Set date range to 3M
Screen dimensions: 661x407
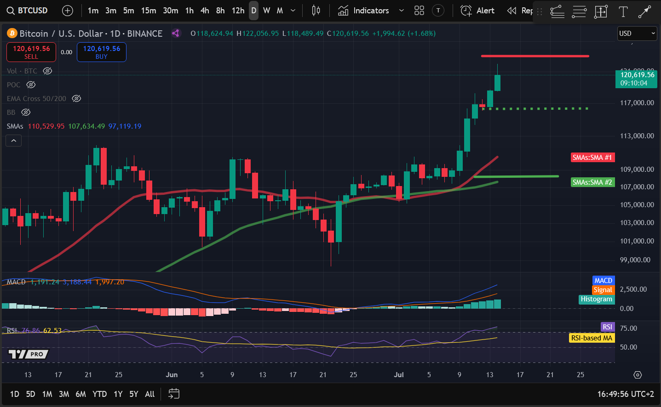tap(64, 394)
